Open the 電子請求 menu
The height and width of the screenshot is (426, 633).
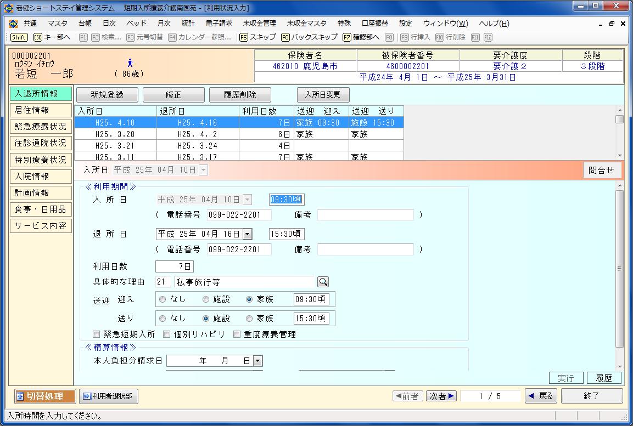(x=219, y=24)
